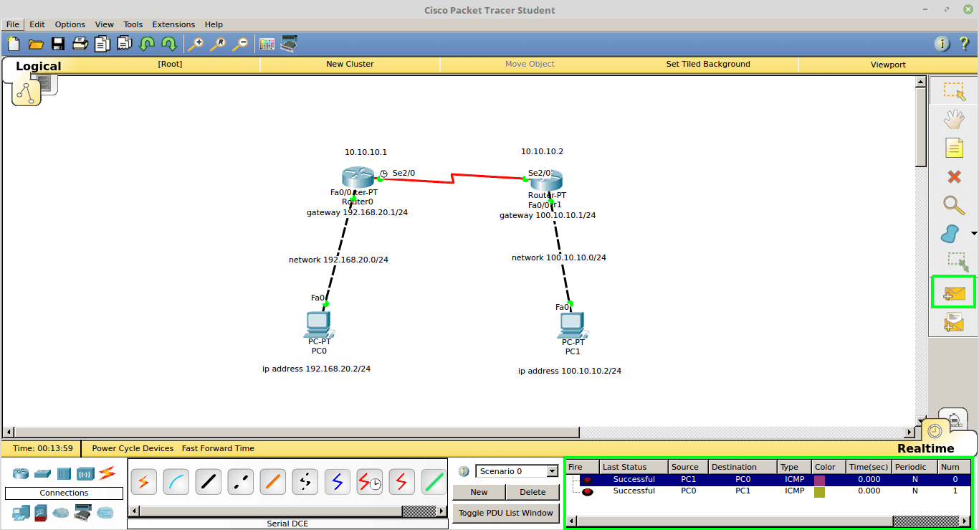
Task: Select the Add Complex PDU tool
Action: coord(953,322)
